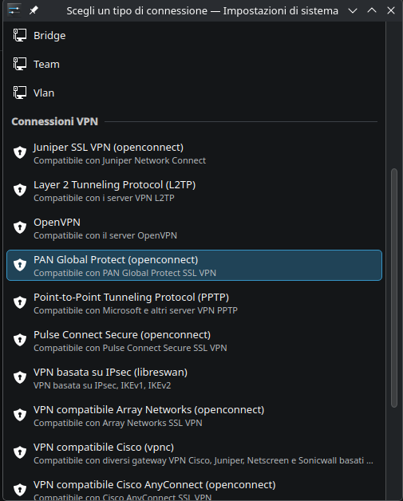403x501 pixels.
Task: Click shield icon next to Layer 2 Tunneling Protocol
Action: click(x=20, y=190)
